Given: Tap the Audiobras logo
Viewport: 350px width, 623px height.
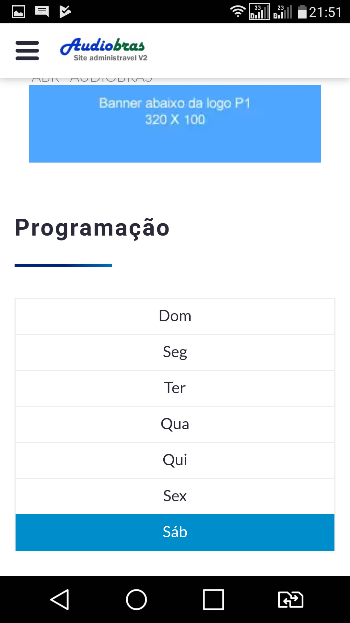Looking at the screenshot, I should [103, 50].
